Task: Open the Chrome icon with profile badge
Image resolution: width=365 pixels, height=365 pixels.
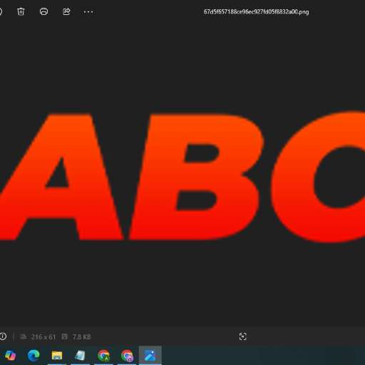Action: pos(127,356)
